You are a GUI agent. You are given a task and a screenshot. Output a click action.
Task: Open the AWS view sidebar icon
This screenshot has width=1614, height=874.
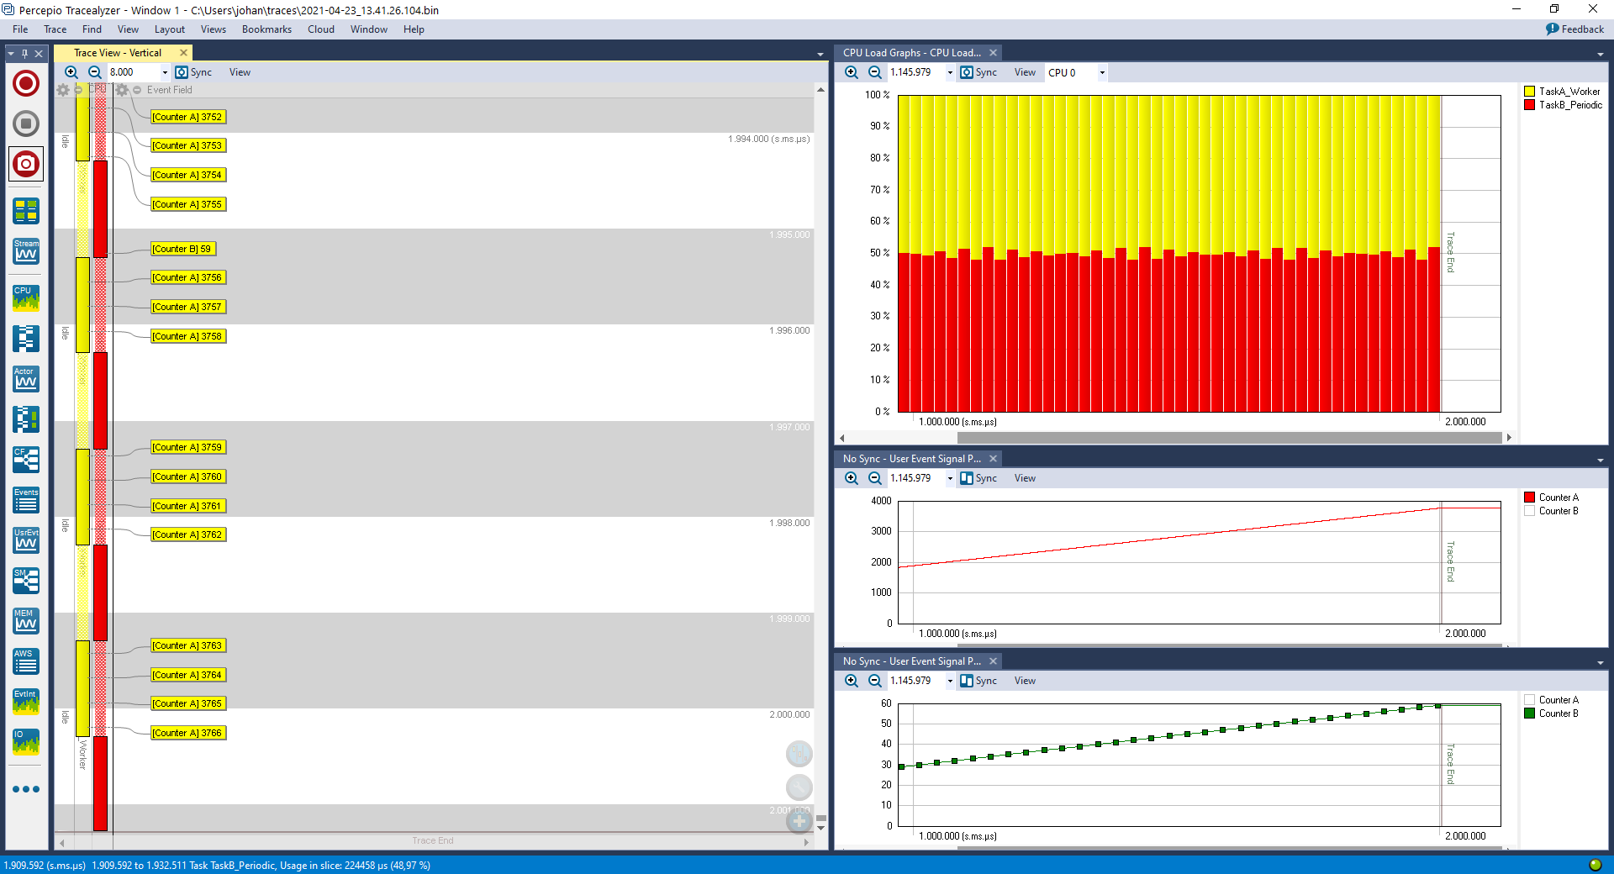click(x=26, y=661)
